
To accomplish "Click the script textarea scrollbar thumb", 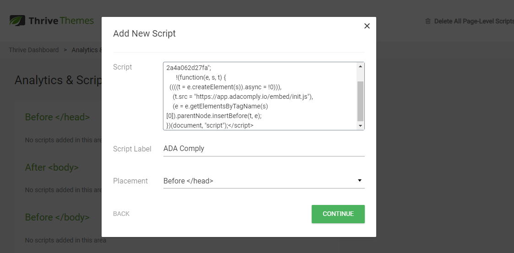I will coord(360,101).
